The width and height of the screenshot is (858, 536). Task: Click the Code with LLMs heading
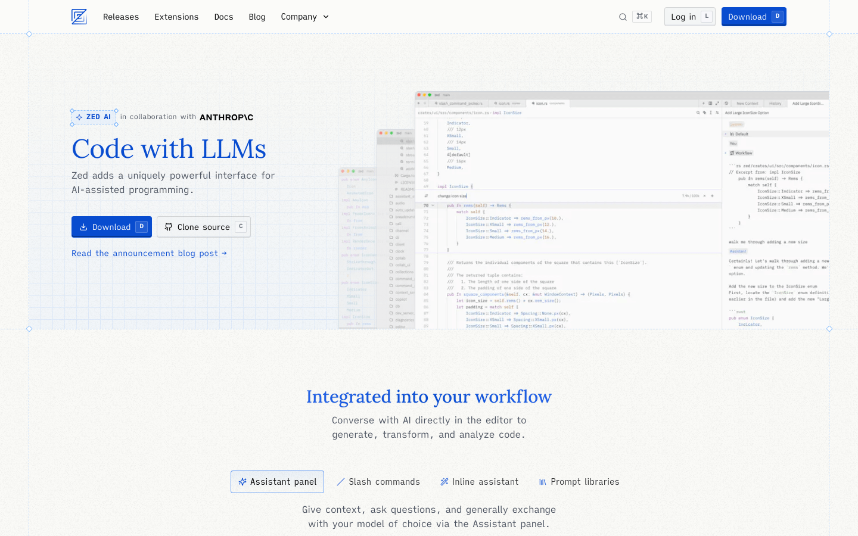(169, 149)
